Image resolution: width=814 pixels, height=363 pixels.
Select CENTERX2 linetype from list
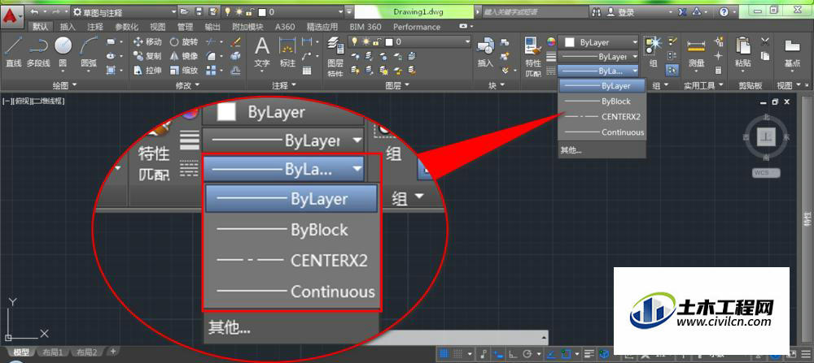pyautogui.click(x=602, y=117)
